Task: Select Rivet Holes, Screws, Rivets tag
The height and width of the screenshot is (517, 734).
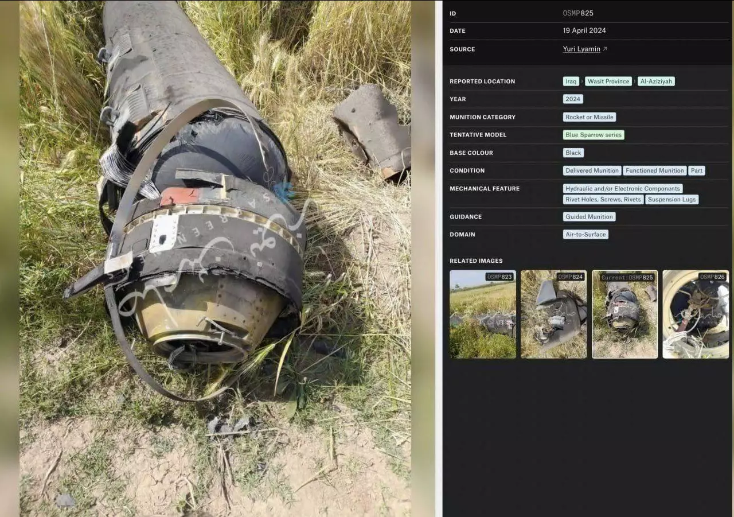Action: pos(603,200)
